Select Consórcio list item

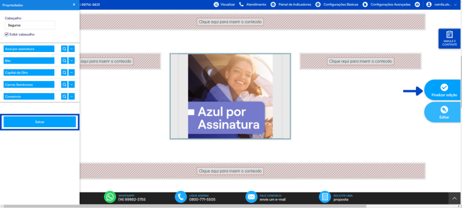[x=29, y=96]
